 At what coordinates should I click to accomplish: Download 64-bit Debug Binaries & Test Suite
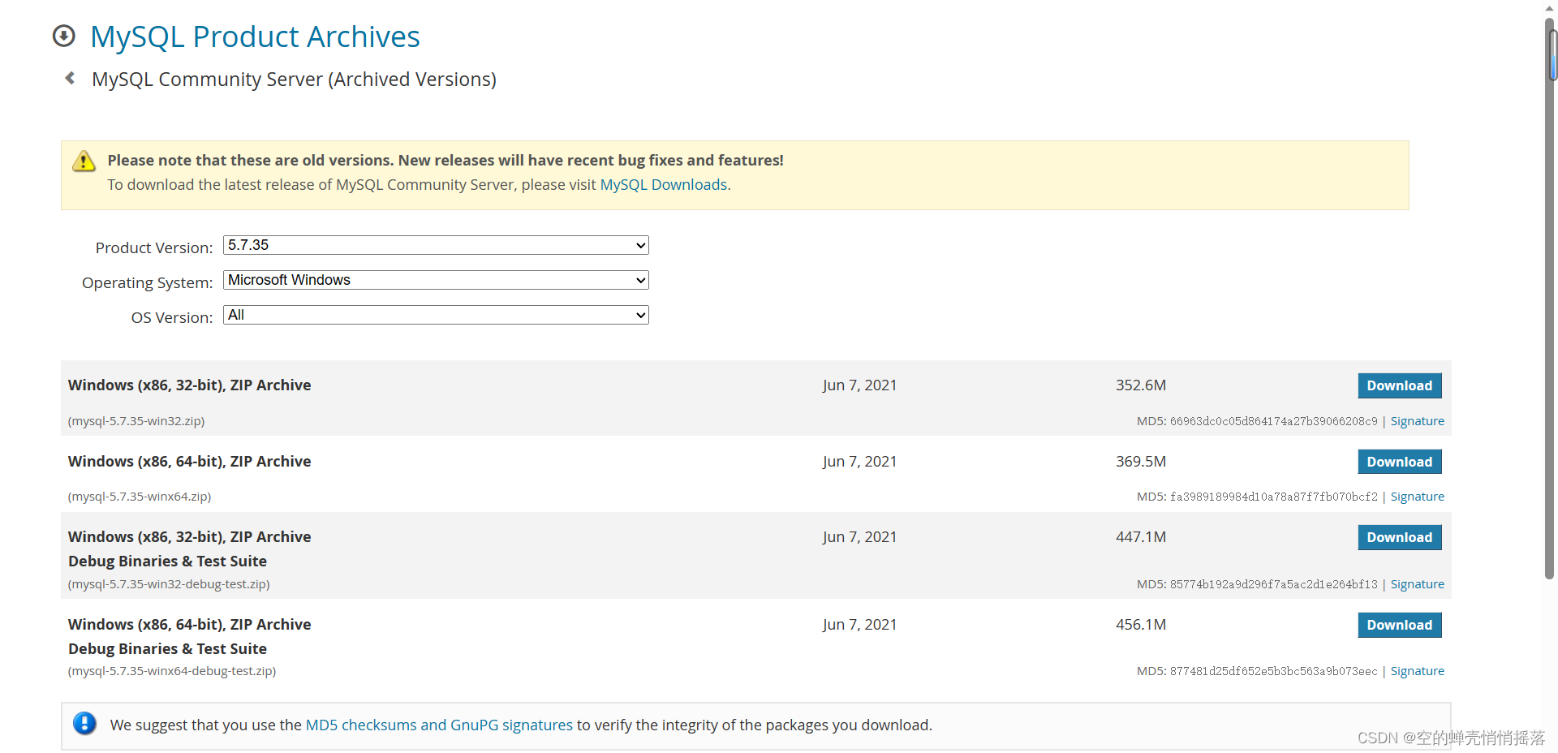pyautogui.click(x=1399, y=625)
